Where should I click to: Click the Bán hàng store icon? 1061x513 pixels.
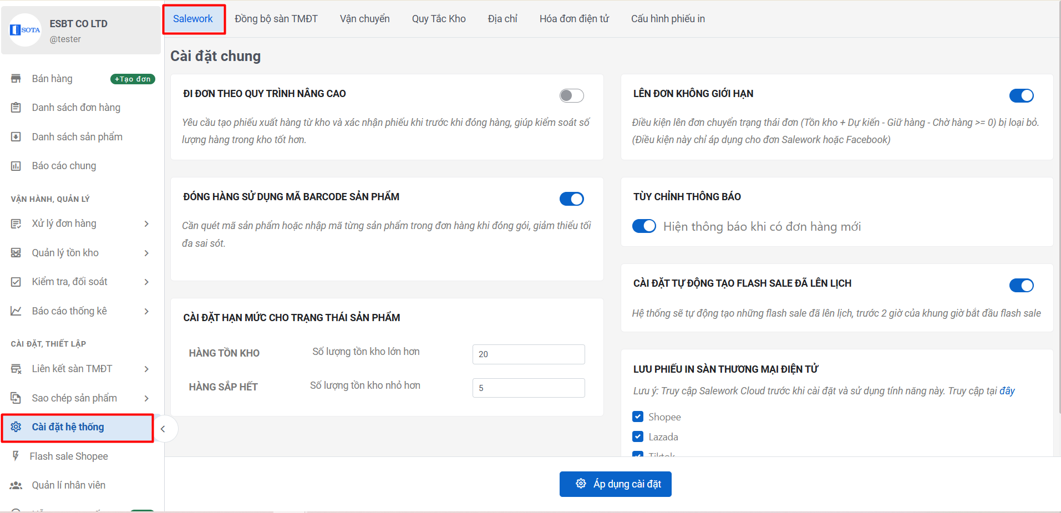tap(16, 79)
